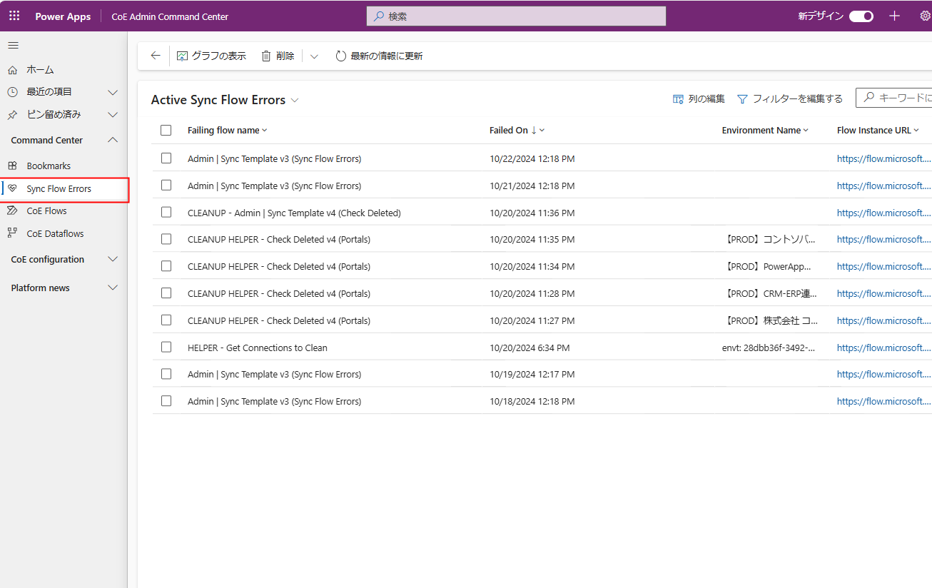Click CoE Admin Command Center app name
932x588 pixels.
point(170,16)
